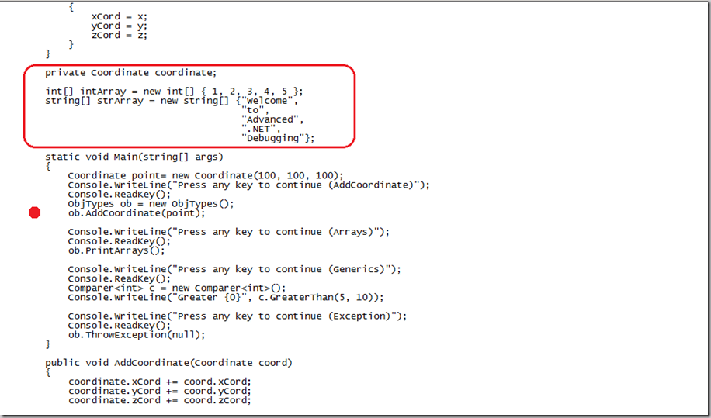Click the ob.PrintArrays() call
The height and width of the screenshot is (418, 711).
116,250
